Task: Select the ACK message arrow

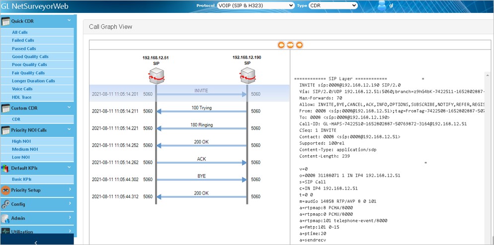Action: pos(201,163)
